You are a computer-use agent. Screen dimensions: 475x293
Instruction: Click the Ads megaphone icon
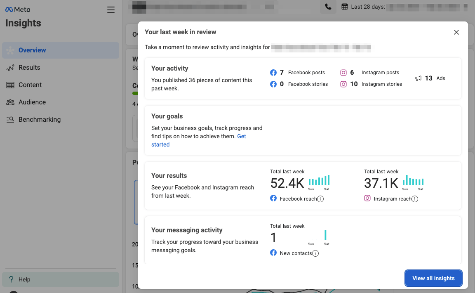(418, 78)
